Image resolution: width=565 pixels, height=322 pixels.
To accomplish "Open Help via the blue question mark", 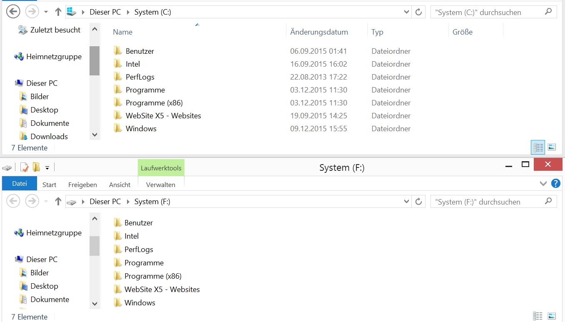I will coord(555,184).
